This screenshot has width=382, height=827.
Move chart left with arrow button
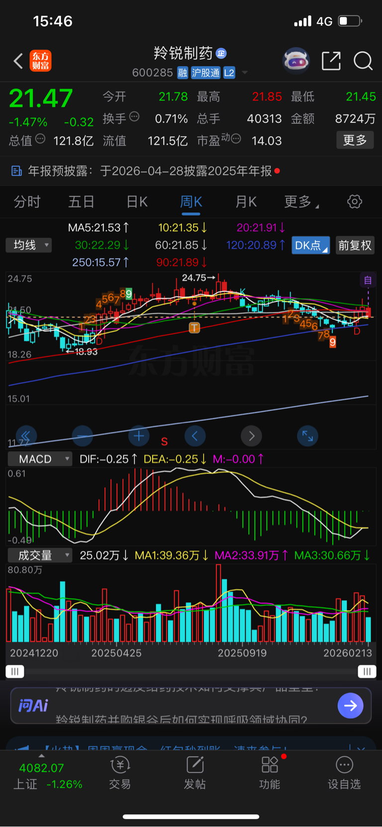[195, 436]
